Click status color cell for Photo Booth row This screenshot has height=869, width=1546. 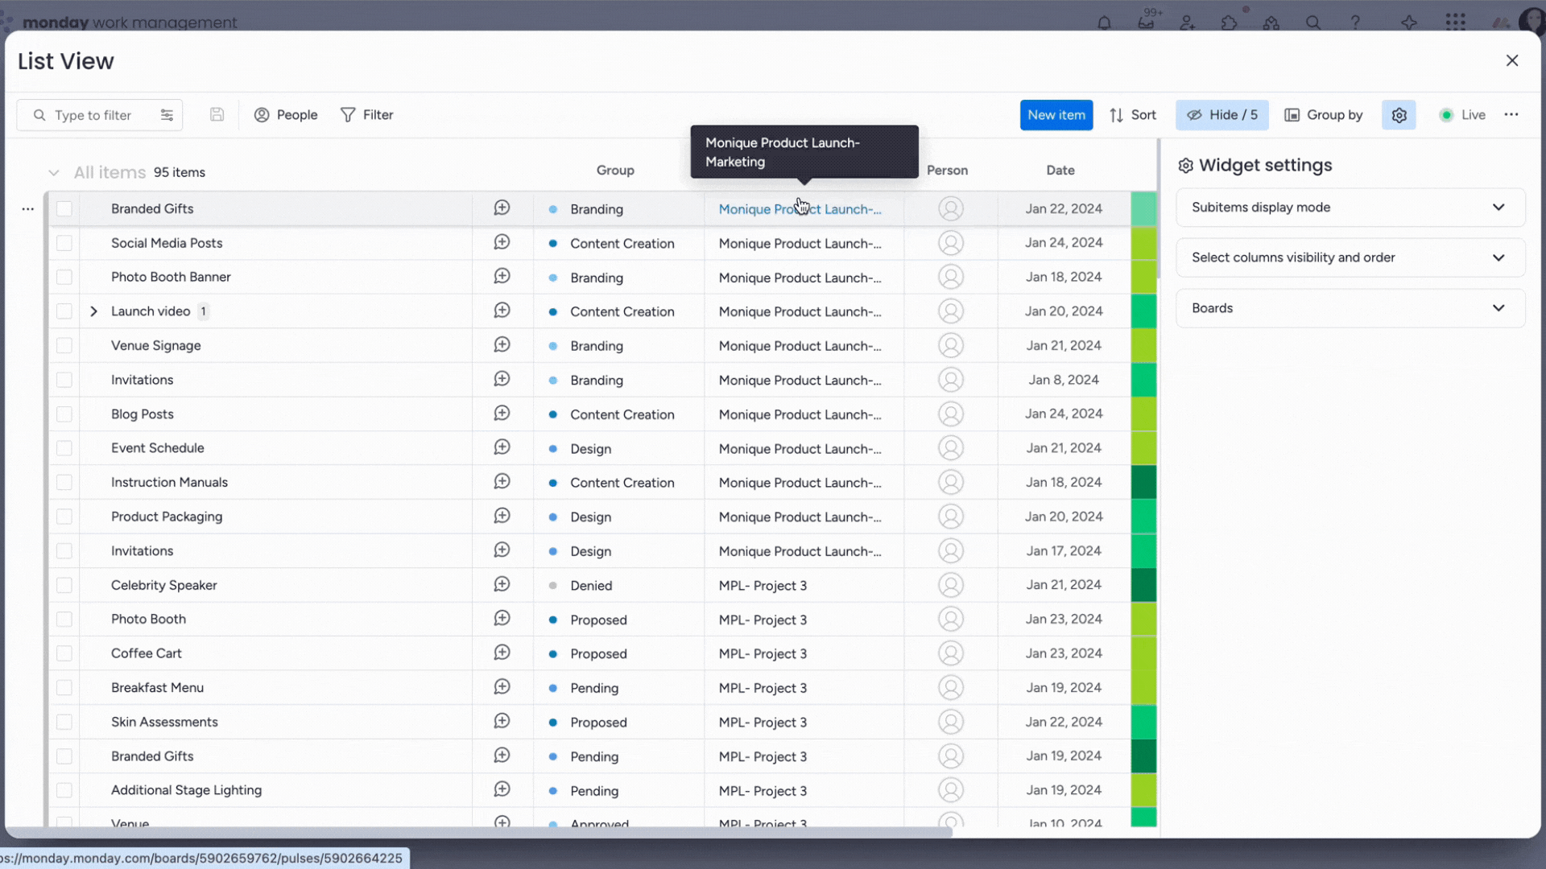[1143, 619]
